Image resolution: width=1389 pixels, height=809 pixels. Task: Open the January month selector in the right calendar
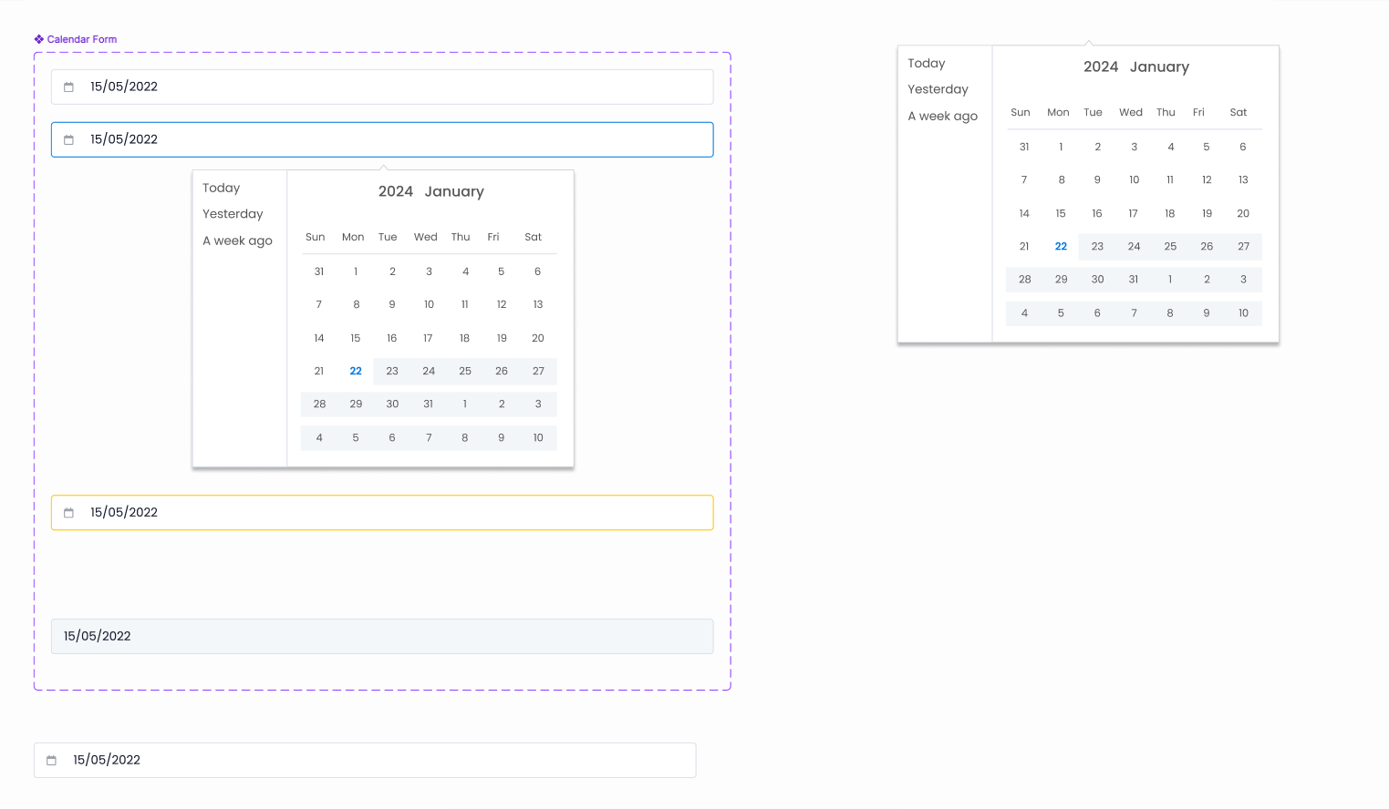pyautogui.click(x=1159, y=67)
